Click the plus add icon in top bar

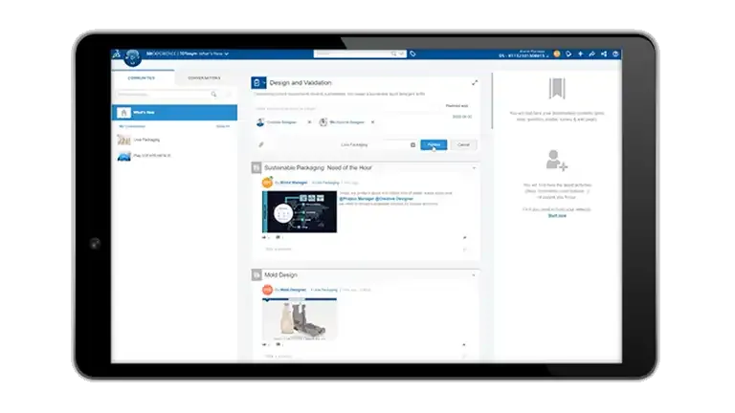coord(580,54)
